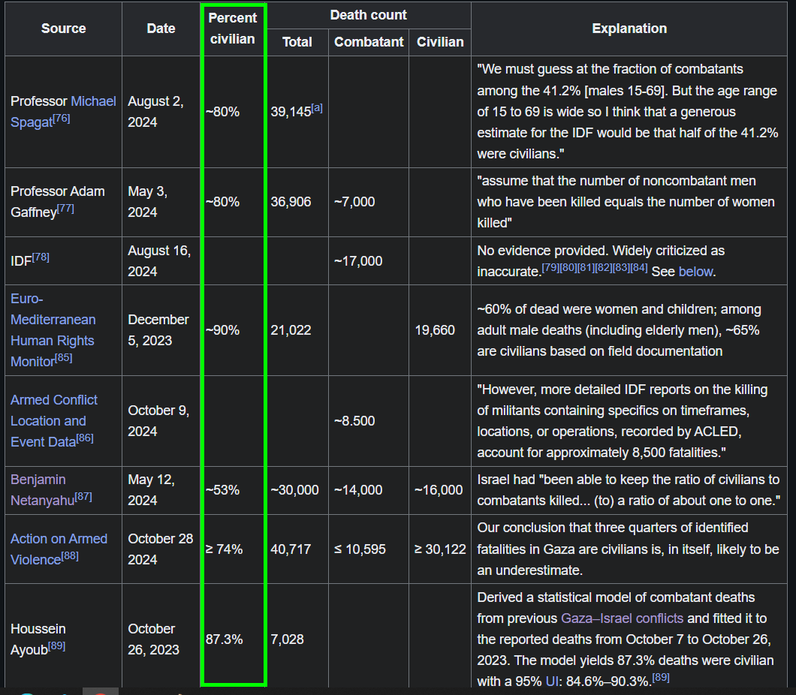Click the "Total" sub-header

coord(297,42)
